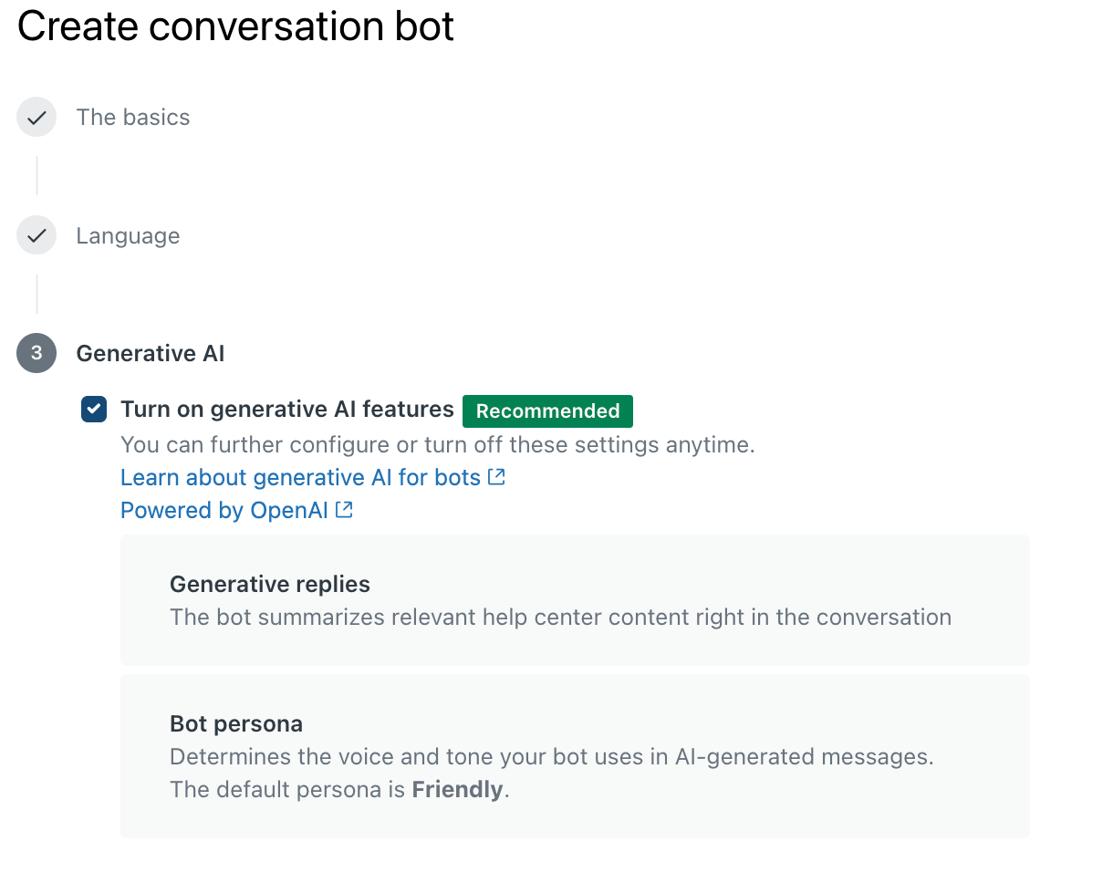Follow the Powered by OpenAI link
1113x883 pixels.
pos(224,509)
